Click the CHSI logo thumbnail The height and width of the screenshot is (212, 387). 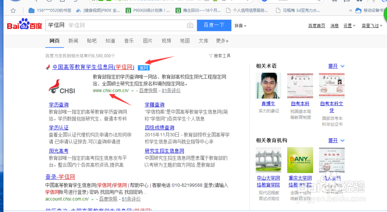(62, 86)
